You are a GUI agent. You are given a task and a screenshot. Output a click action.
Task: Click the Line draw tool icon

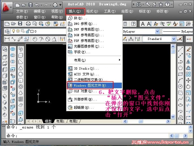click(180, 49)
